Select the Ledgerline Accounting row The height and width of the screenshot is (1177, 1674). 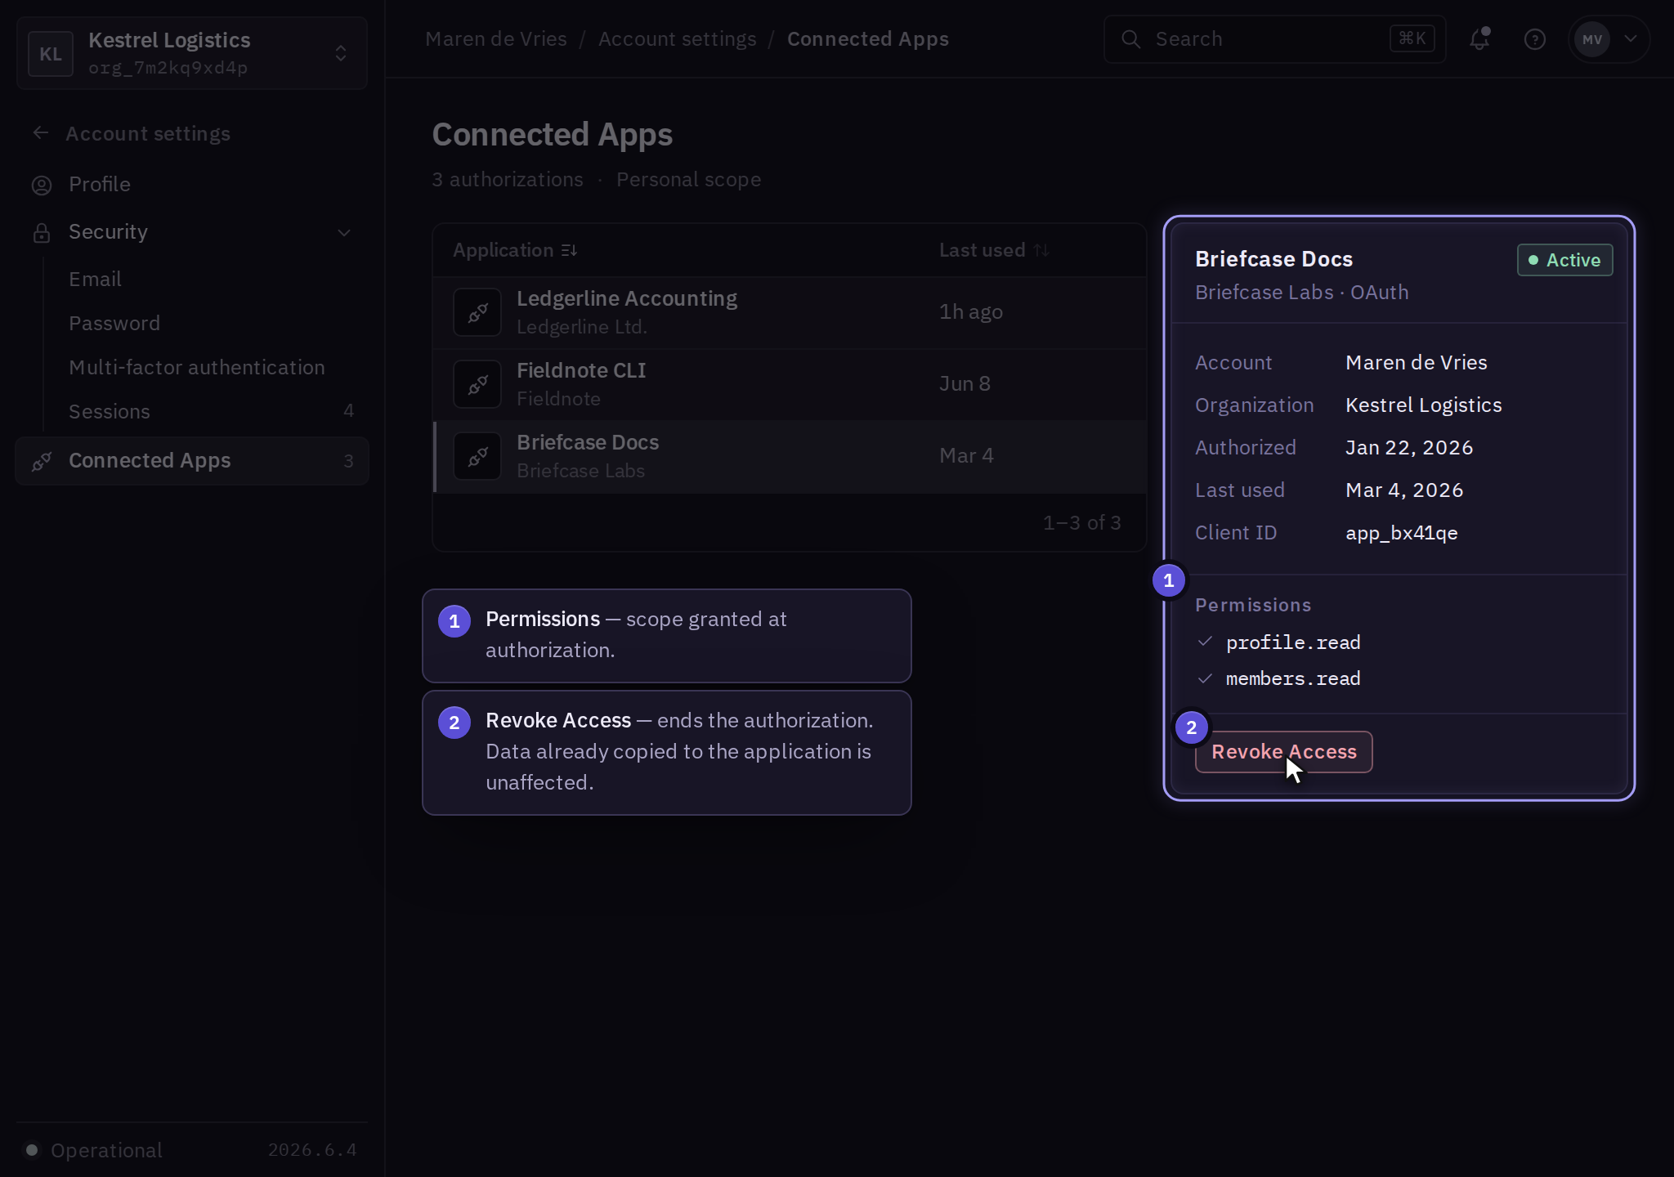(790, 312)
